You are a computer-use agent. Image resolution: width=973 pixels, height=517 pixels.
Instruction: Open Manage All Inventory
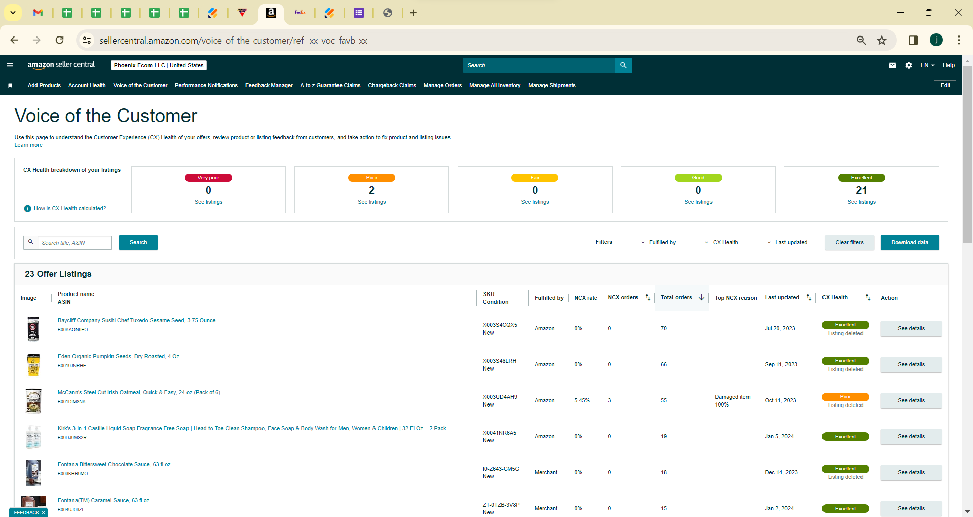(x=495, y=86)
